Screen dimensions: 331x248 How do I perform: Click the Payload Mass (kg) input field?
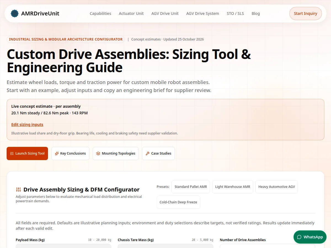pyautogui.click(x=63, y=246)
